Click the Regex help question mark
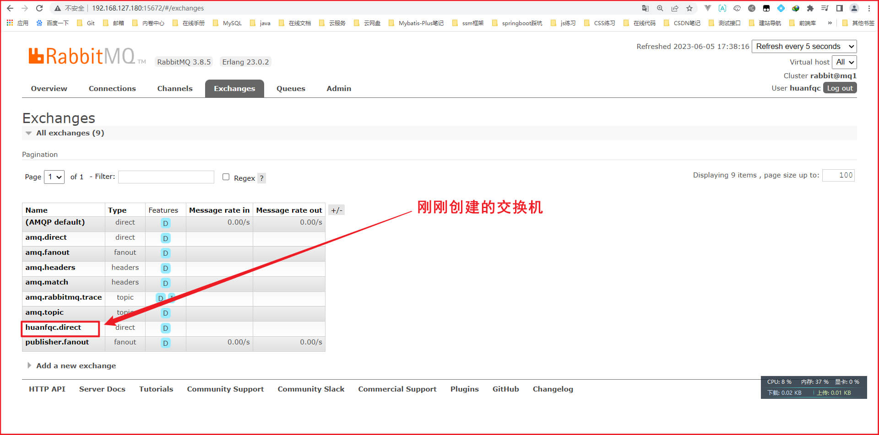The height and width of the screenshot is (435, 879). 261,178
